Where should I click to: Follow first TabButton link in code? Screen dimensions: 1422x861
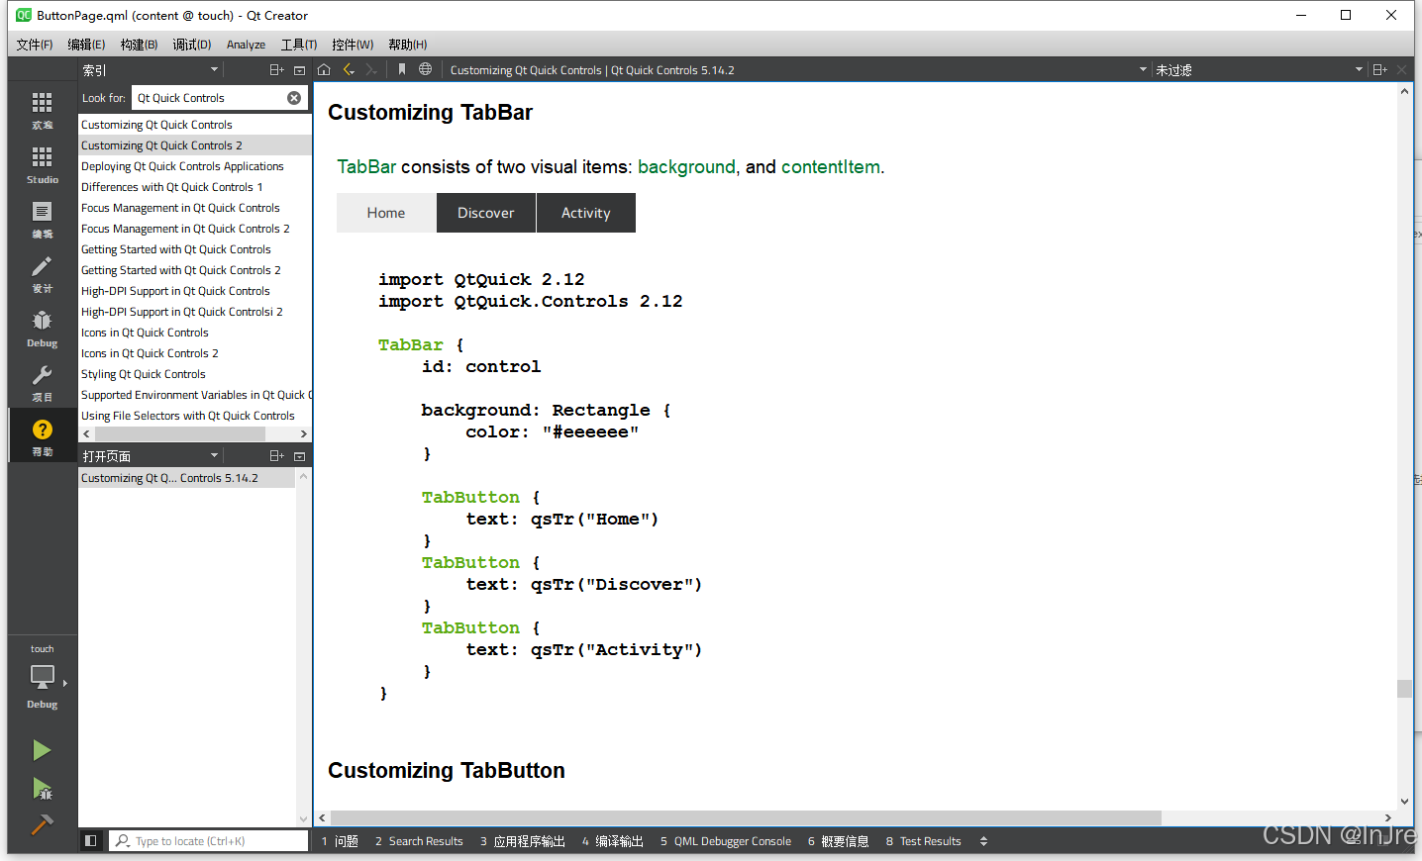(470, 497)
